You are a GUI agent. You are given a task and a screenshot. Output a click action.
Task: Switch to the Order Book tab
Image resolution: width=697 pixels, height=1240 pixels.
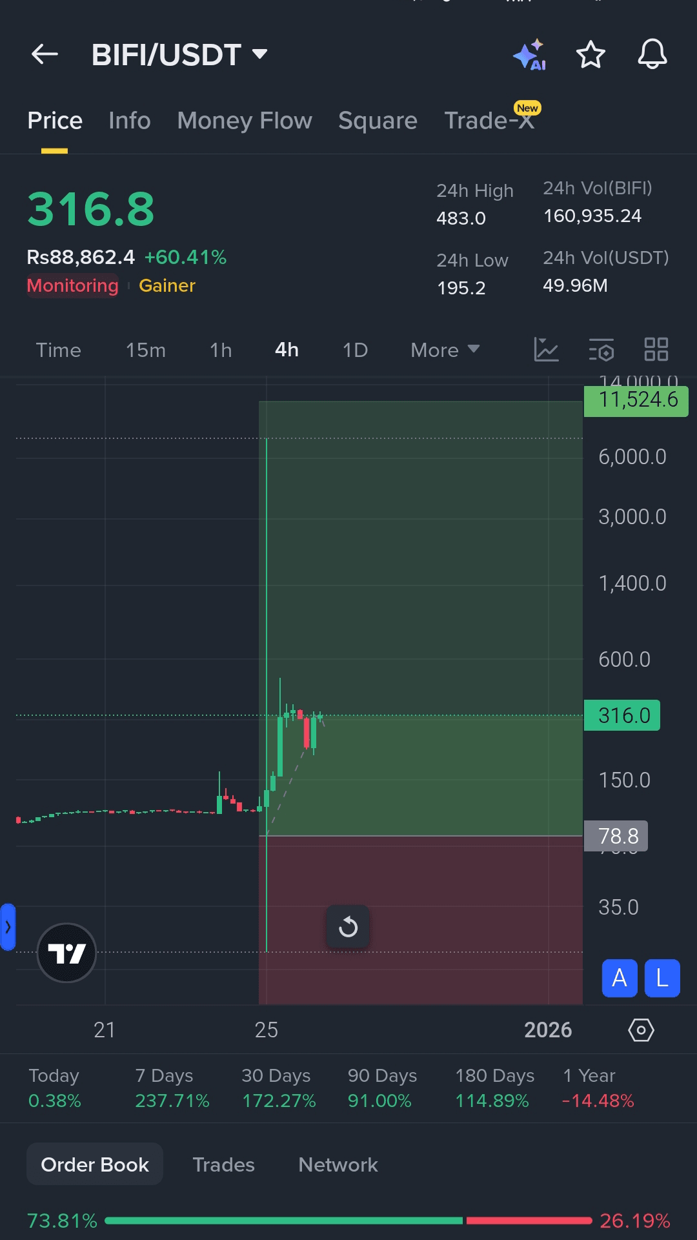(x=95, y=1164)
